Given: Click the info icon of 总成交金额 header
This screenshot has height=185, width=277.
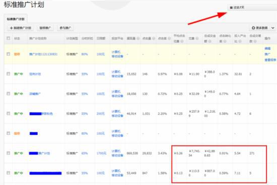Looking at the screenshot, I should click(210, 41).
